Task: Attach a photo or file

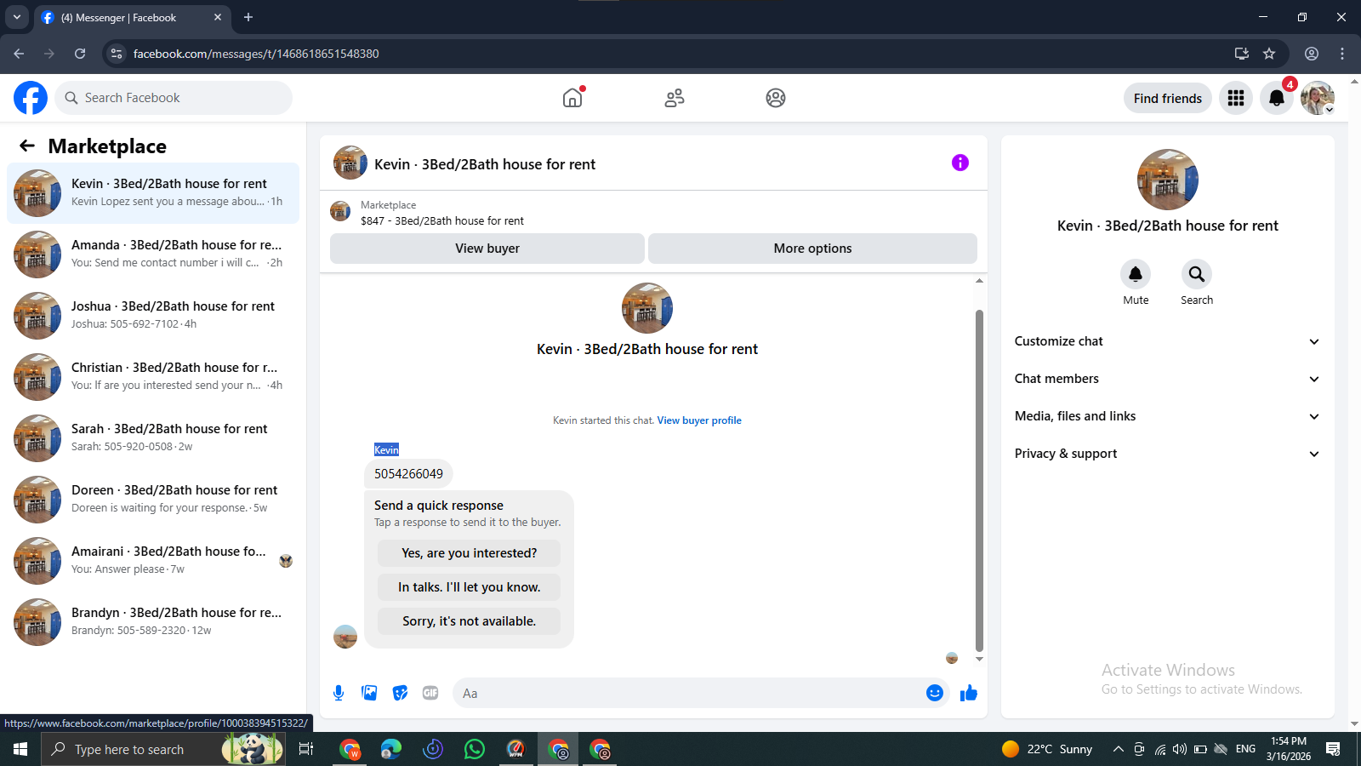Action: pyautogui.click(x=369, y=693)
